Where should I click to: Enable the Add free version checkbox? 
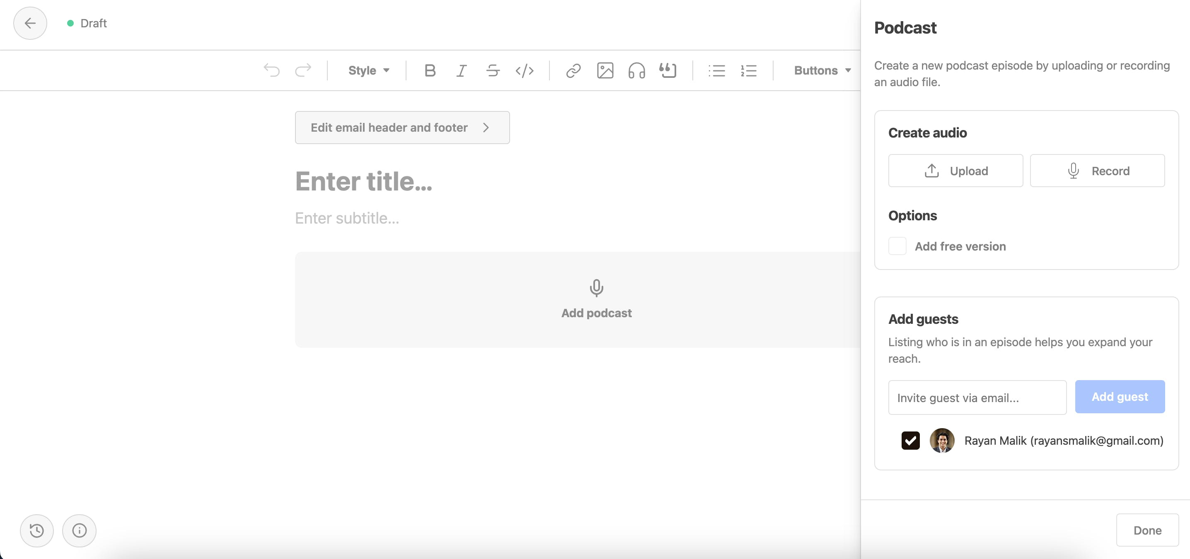[897, 246]
